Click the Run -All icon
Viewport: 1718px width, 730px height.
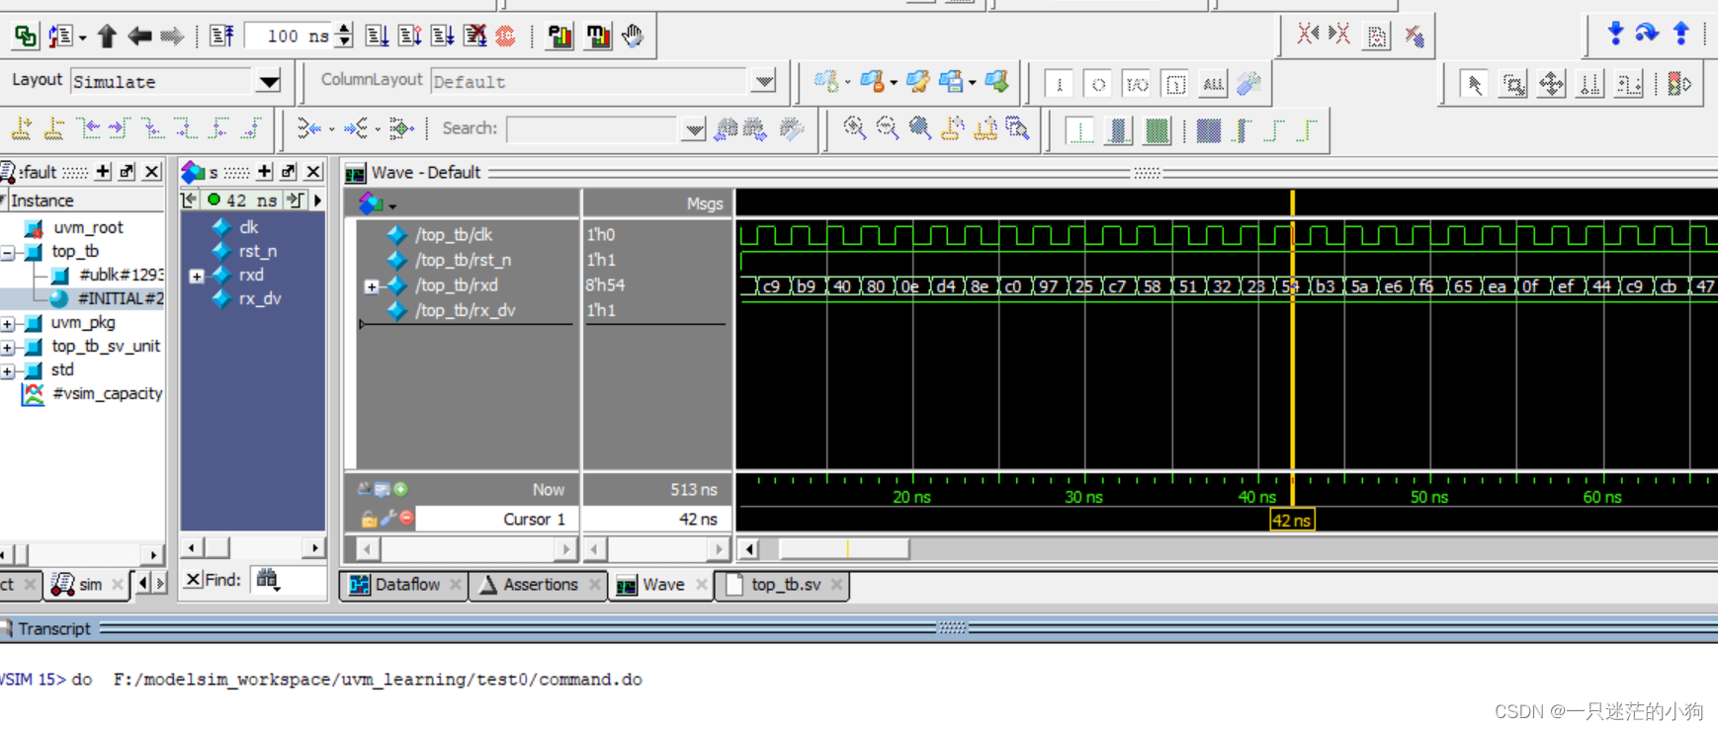click(x=442, y=37)
